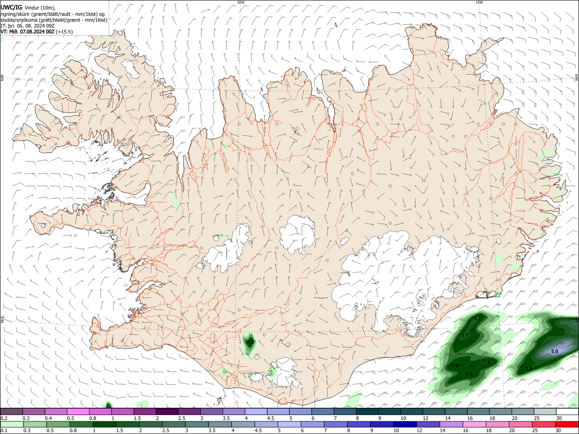Viewport: 579px width, 434px height.
Task: Select the lavender swatch above lower-row 14
Action: tap(451, 425)
